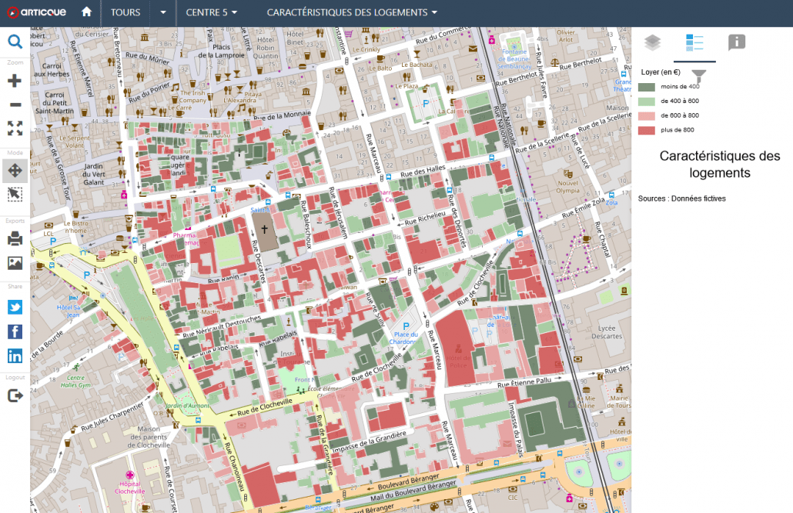Click the 'Impasse de la Grandière' street label
Screen dimensions: 793x513
pyautogui.click(x=370, y=441)
